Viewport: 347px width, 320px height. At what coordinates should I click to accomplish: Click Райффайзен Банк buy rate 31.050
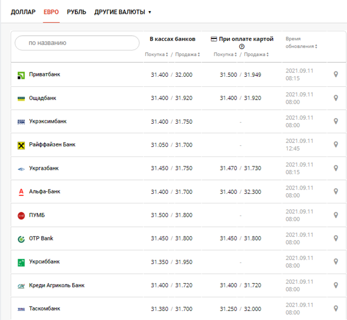[x=160, y=145]
